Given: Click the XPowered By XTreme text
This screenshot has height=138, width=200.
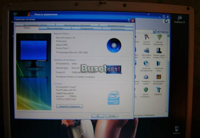Looking at the screenshot, I should [x=66, y=87].
